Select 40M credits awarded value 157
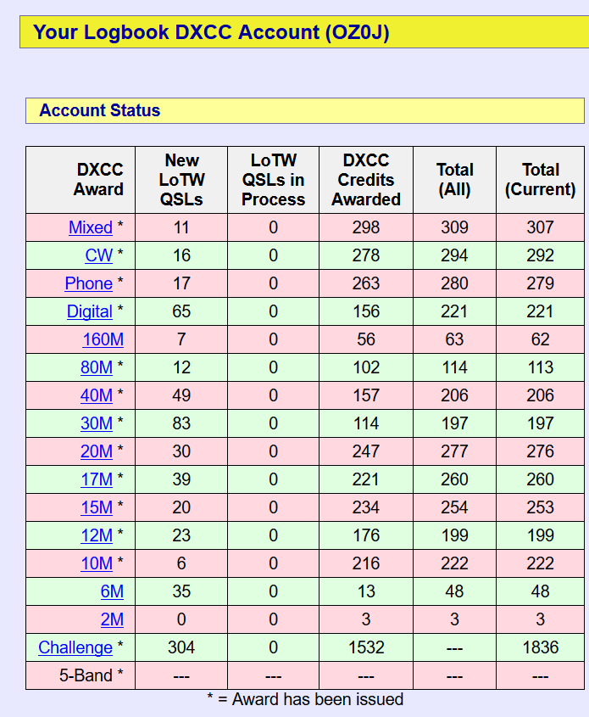The width and height of the screenshot is (589, 717). (x=366, y=395)
